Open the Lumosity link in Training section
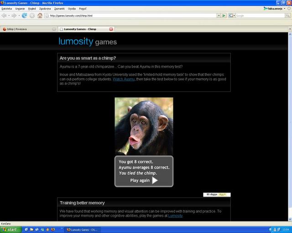Viewport: 292px width, 233px height. (x=175, y=216)
